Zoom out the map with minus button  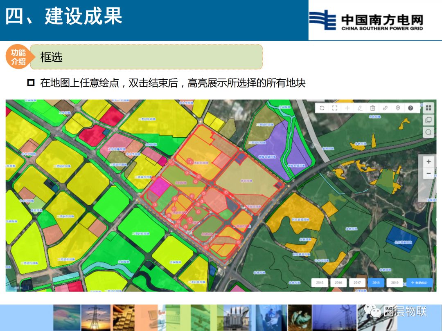428,173
